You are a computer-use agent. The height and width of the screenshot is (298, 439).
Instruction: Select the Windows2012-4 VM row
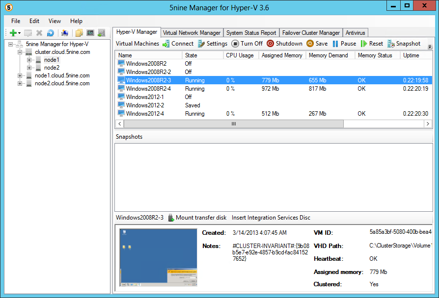pos(274,114)
